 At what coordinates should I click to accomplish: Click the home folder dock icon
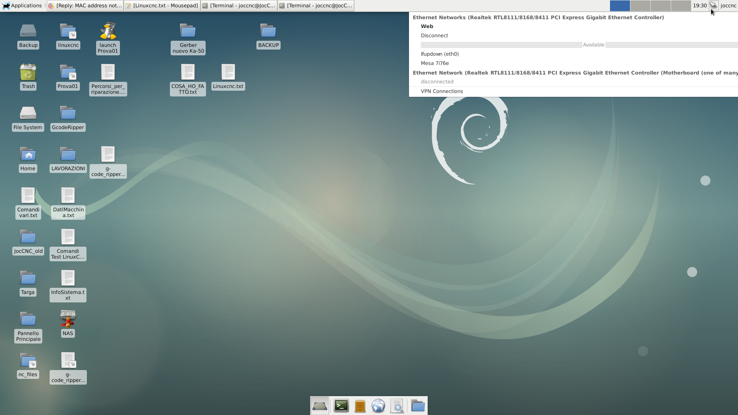pyautogui.click(x=418, y=406)
